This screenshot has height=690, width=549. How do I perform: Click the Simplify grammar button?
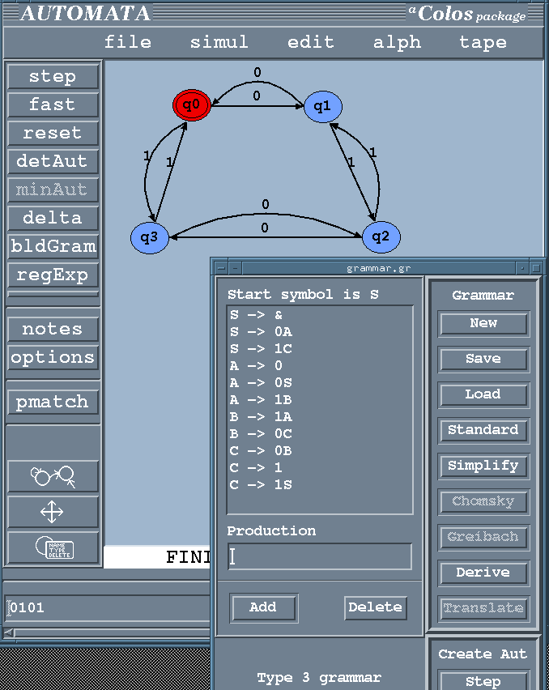tap(483, 466)
